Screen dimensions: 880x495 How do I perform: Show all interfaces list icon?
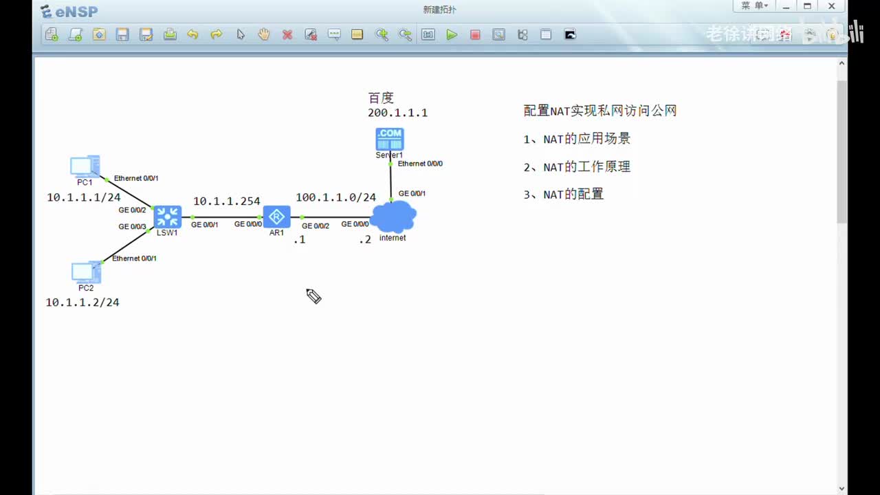pyautogui.click(x=522, y=34)
